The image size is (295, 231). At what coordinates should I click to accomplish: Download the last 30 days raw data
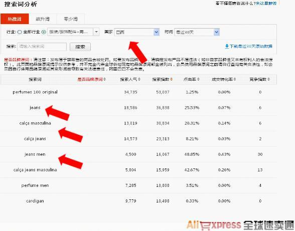(x=251, y=46)
